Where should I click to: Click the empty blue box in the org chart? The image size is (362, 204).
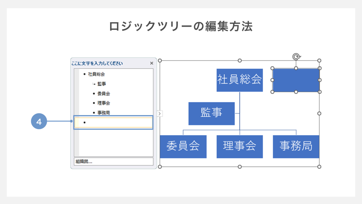tap(296, 80)
